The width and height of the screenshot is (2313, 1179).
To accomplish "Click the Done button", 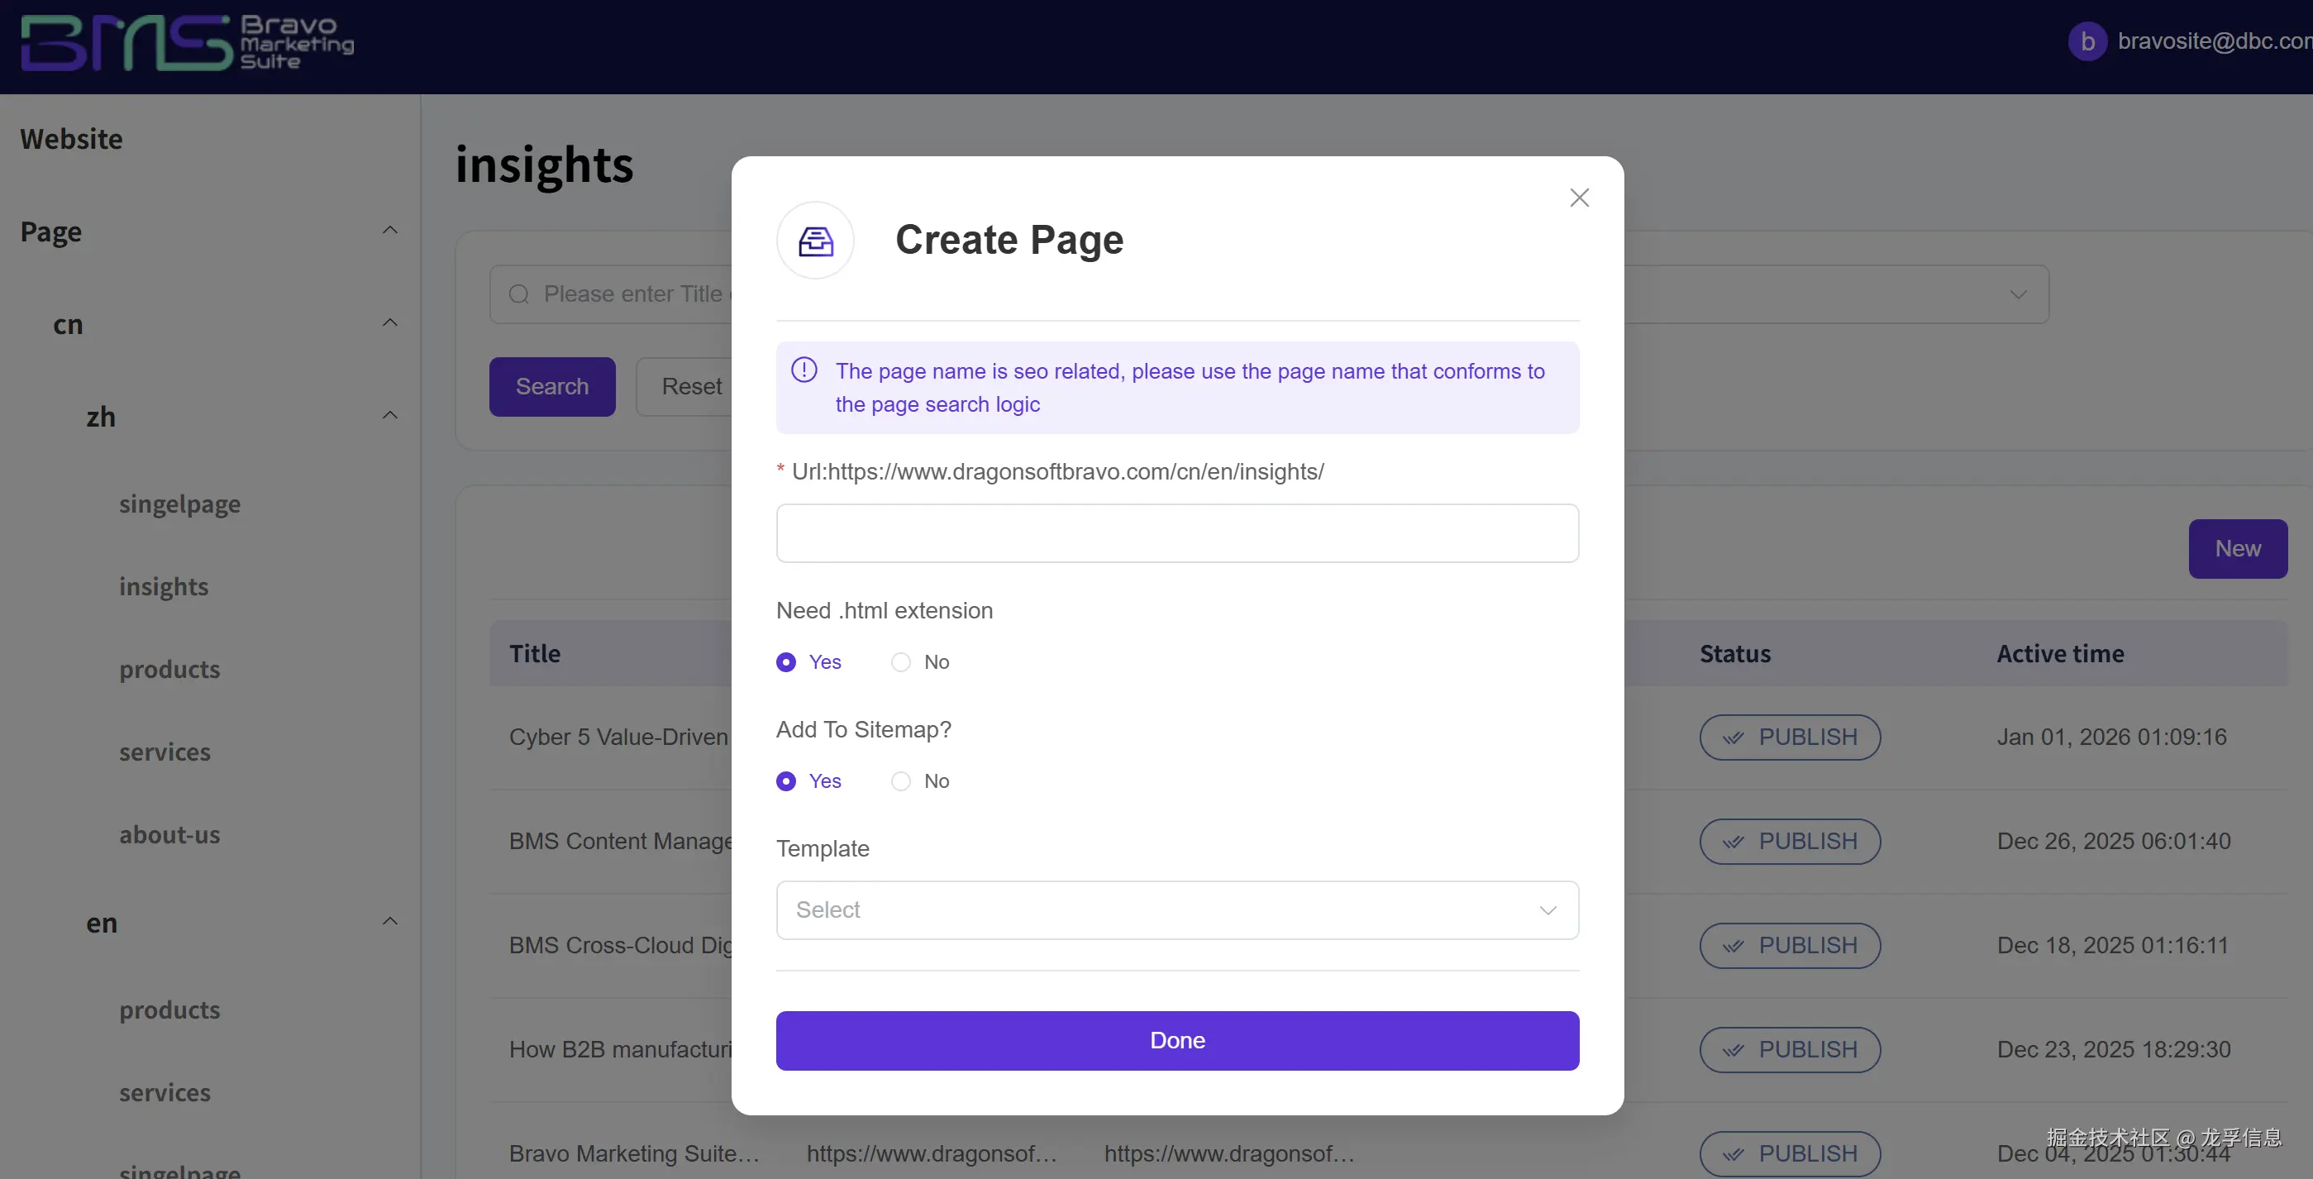I will (1176, 1041).
